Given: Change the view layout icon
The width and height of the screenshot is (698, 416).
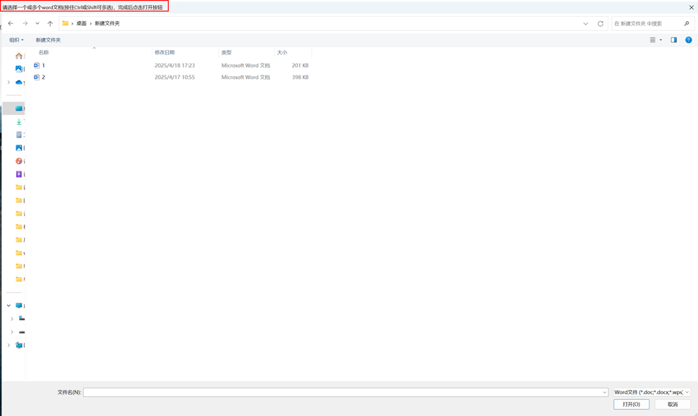Looking at the screenshot, I should click(653, 40).
